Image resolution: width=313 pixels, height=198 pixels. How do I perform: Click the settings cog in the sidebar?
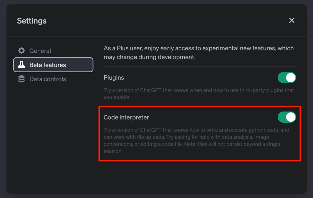(21, 51)
